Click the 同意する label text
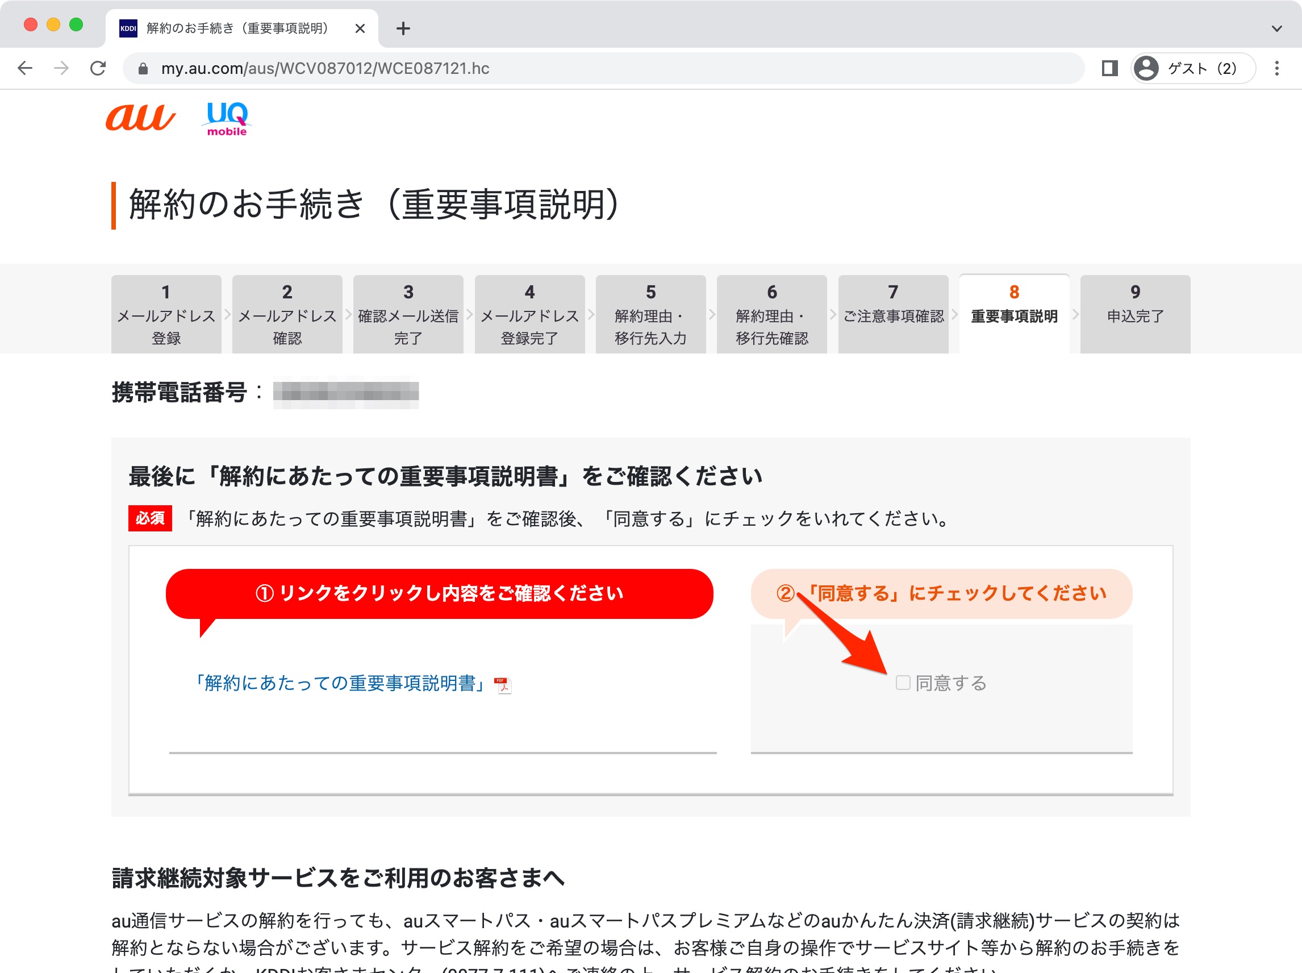1302x973 pixels. coord(951,683)
